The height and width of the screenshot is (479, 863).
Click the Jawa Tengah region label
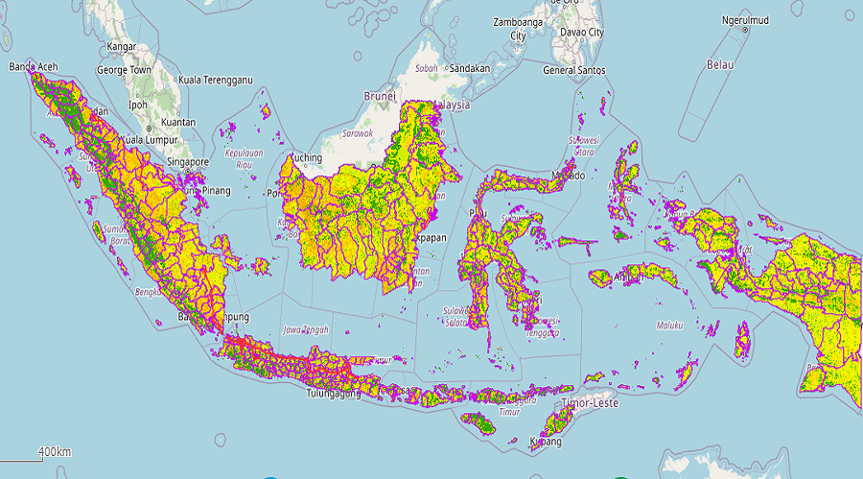[305, 331]
